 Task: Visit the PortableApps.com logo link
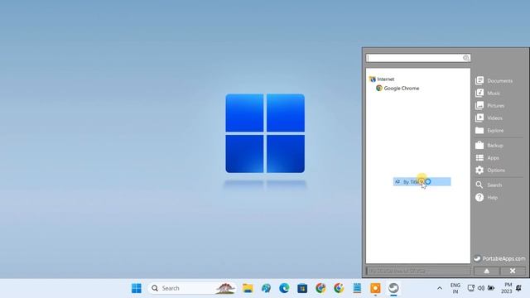499,259
